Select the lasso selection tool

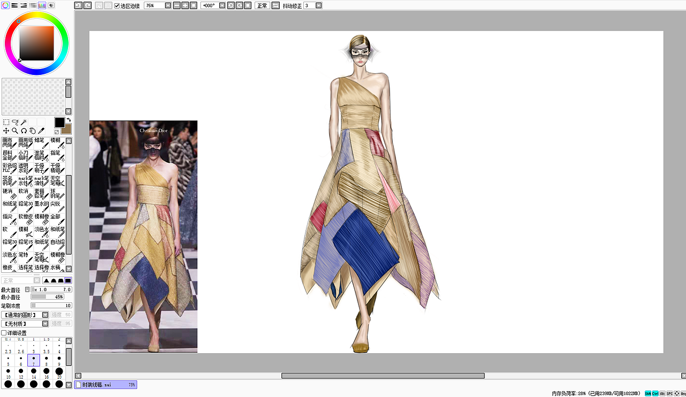pos(15,122)
